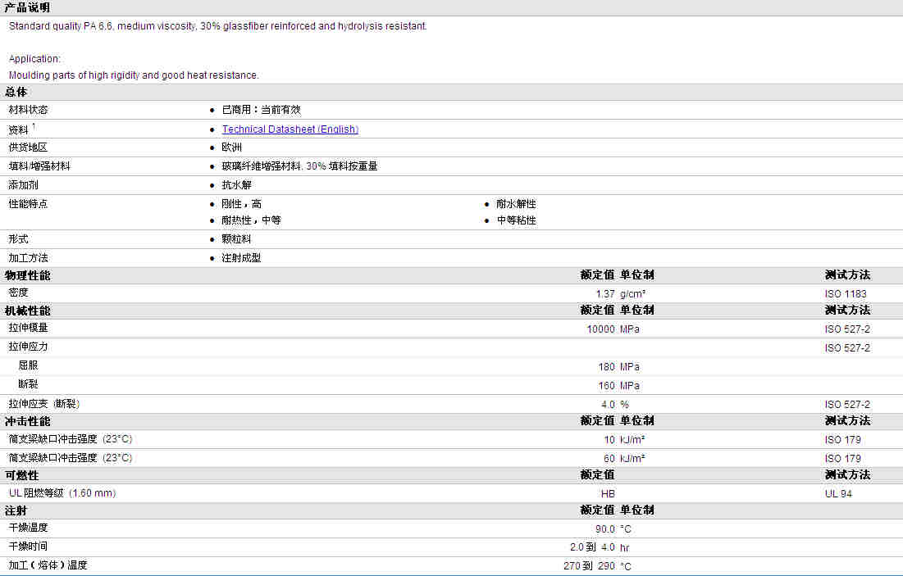Click ISO 527-2 in 拉伸模量 row
Screen dimensions: 903x576
[848, 329]
